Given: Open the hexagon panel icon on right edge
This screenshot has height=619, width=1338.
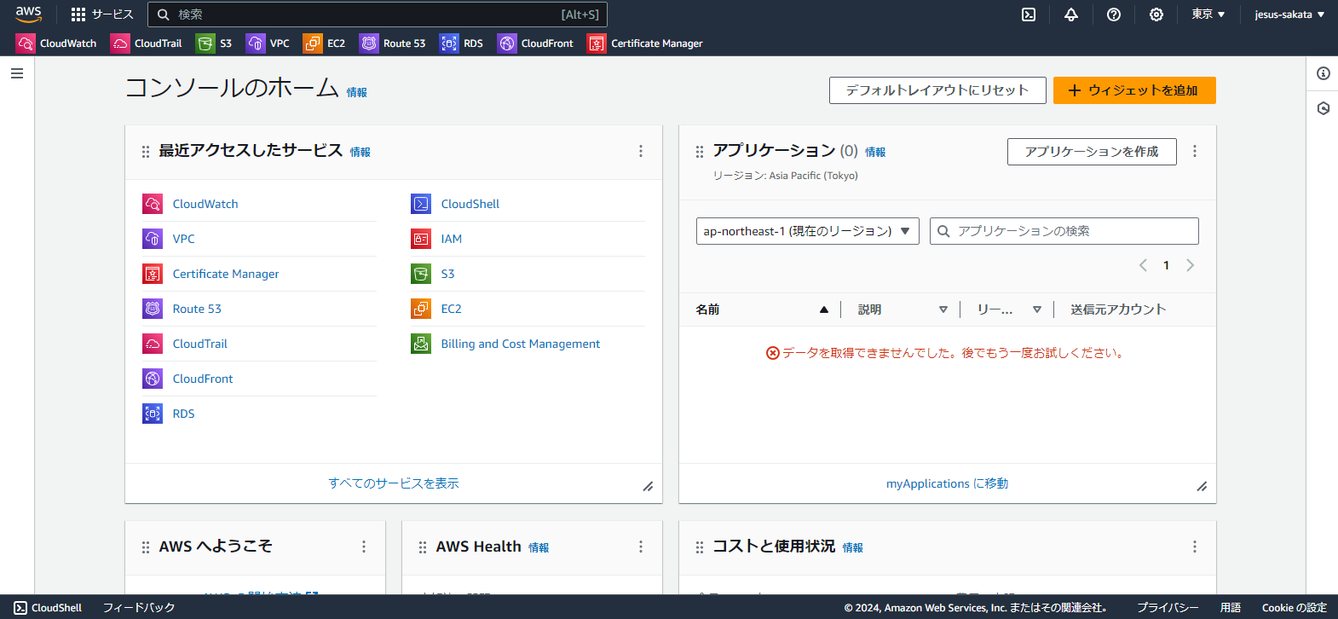Looking at the screenshot, I should tap(1324, 108).
